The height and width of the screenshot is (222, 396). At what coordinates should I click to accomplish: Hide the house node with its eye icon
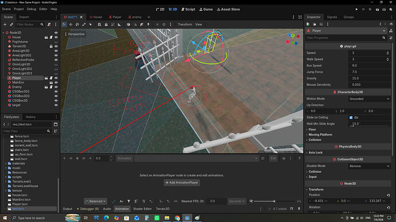[x=56, y=37]
